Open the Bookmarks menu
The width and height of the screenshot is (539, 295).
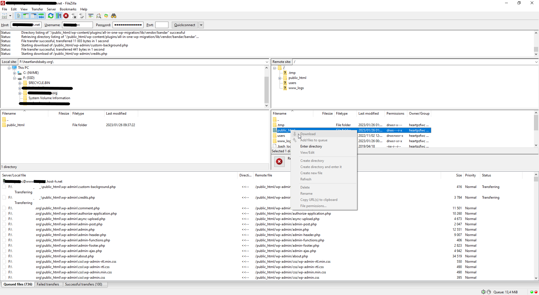(x=68, y=9)
